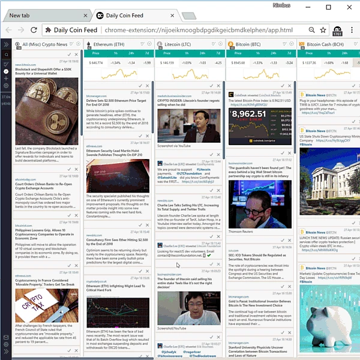Open the bottom sidebar settings gear
The height and width of the screenshot is (360, 360).
click(x=6, y=344)
